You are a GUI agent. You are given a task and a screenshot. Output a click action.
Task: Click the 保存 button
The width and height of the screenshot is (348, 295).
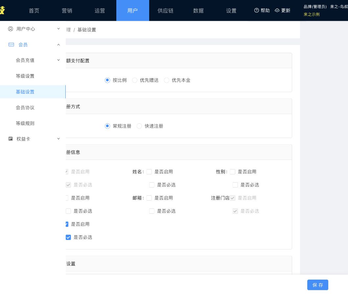pos(317,285)
